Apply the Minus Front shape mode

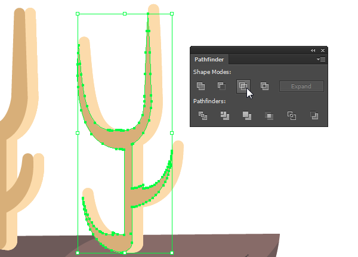(x=221, y=86)
